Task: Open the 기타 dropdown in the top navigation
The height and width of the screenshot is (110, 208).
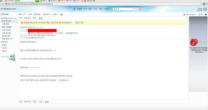Action: tap(101, 9)
